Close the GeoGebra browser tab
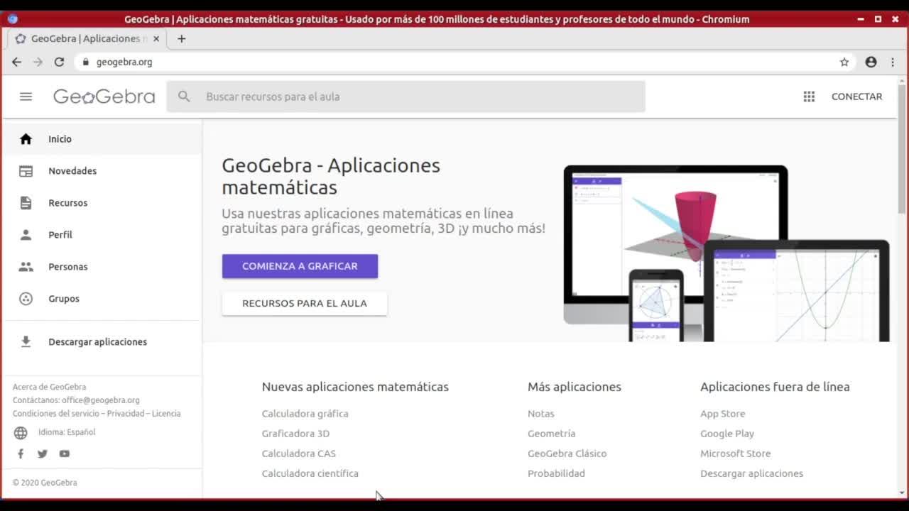The width and height of the screenshot is (909, 511). coord(156,38)
